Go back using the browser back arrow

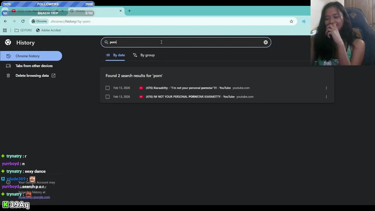(5, 21)
